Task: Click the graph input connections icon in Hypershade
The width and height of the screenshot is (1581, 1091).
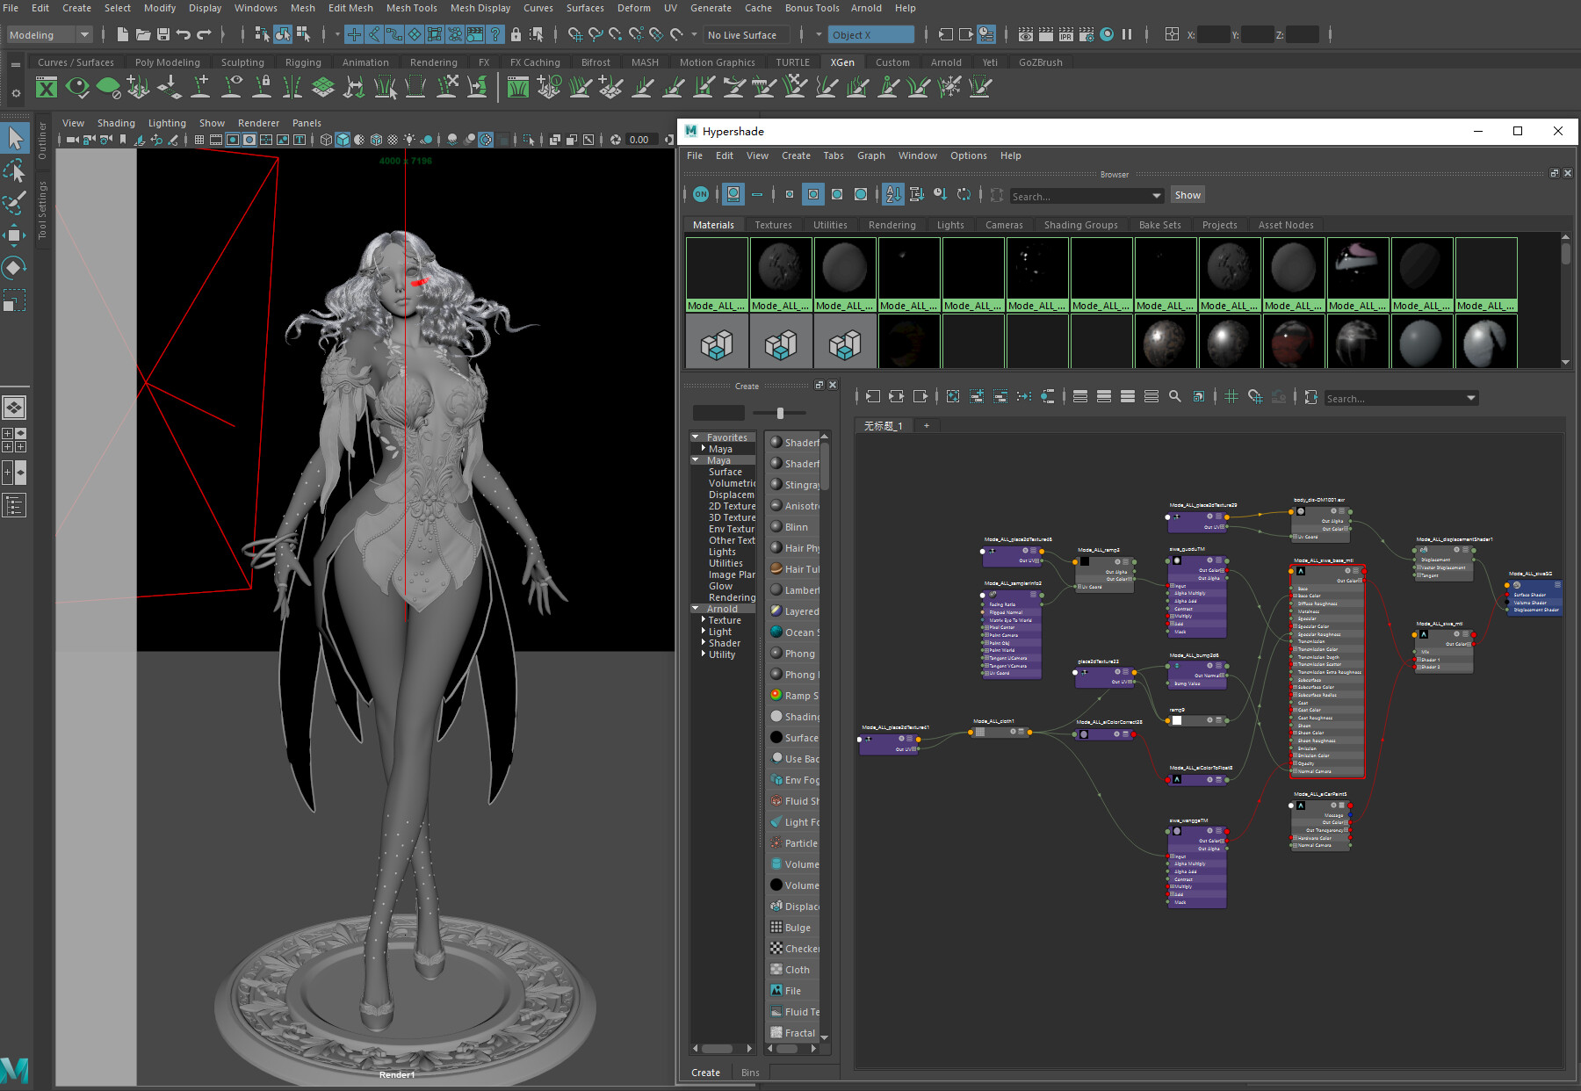Action: [x=872, y=397]
